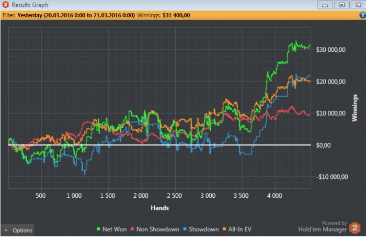
Task: Click the 4 000 hands axis label
Action: click(x=274, y=196)
